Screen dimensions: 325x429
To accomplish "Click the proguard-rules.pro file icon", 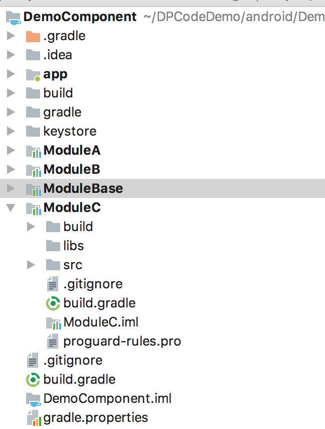I will tap(53, 342).
